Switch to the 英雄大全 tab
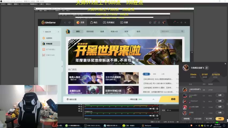Screen dimensions: 228x128 pos(114,32)
